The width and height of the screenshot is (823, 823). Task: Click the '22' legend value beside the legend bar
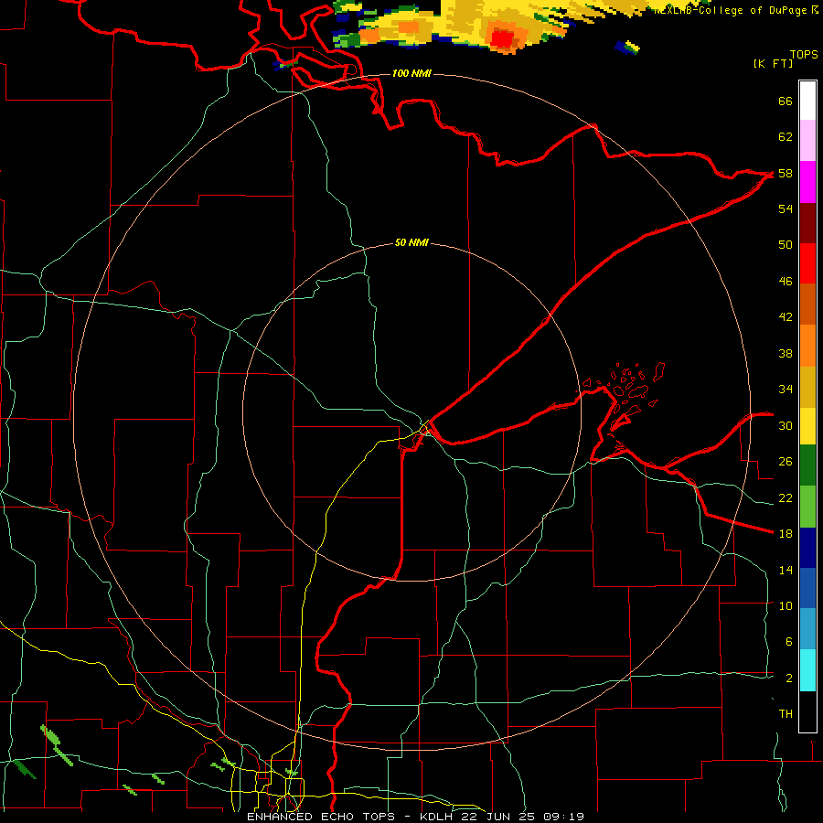tap(786, 497)
